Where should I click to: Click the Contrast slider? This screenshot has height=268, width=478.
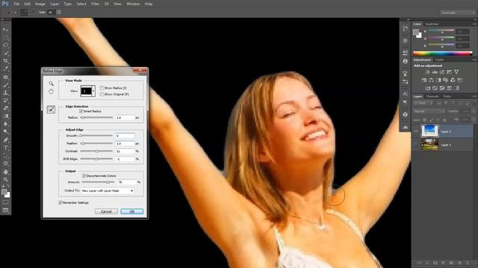point(96,151)
